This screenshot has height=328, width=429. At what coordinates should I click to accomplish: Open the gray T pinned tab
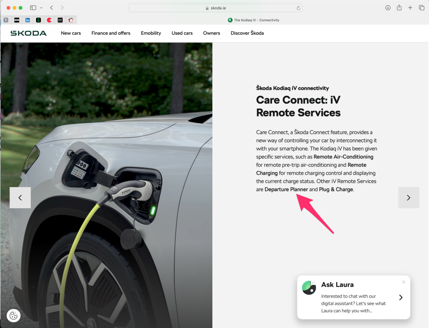[6, 20]
